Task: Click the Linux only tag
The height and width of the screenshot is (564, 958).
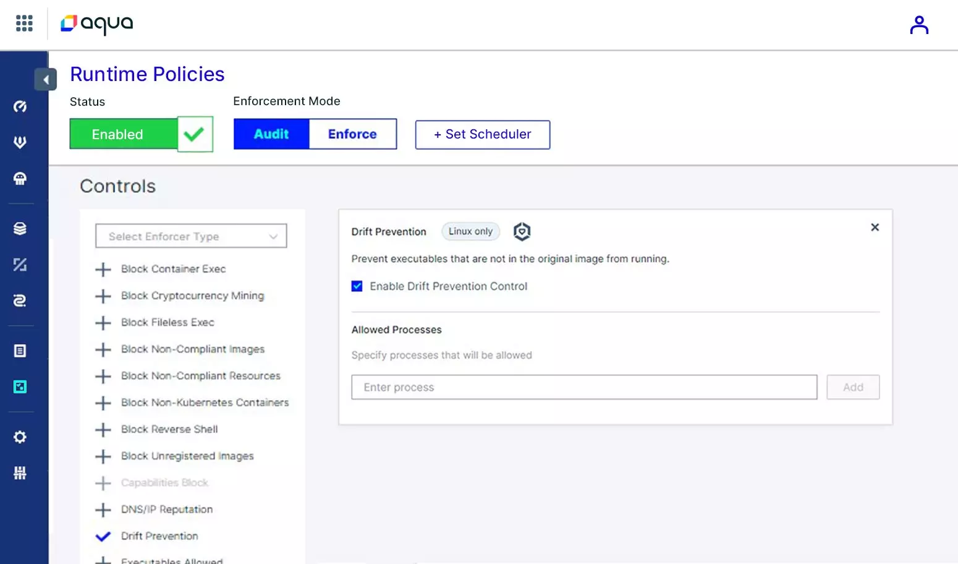Action: click(x=471, y=231)
